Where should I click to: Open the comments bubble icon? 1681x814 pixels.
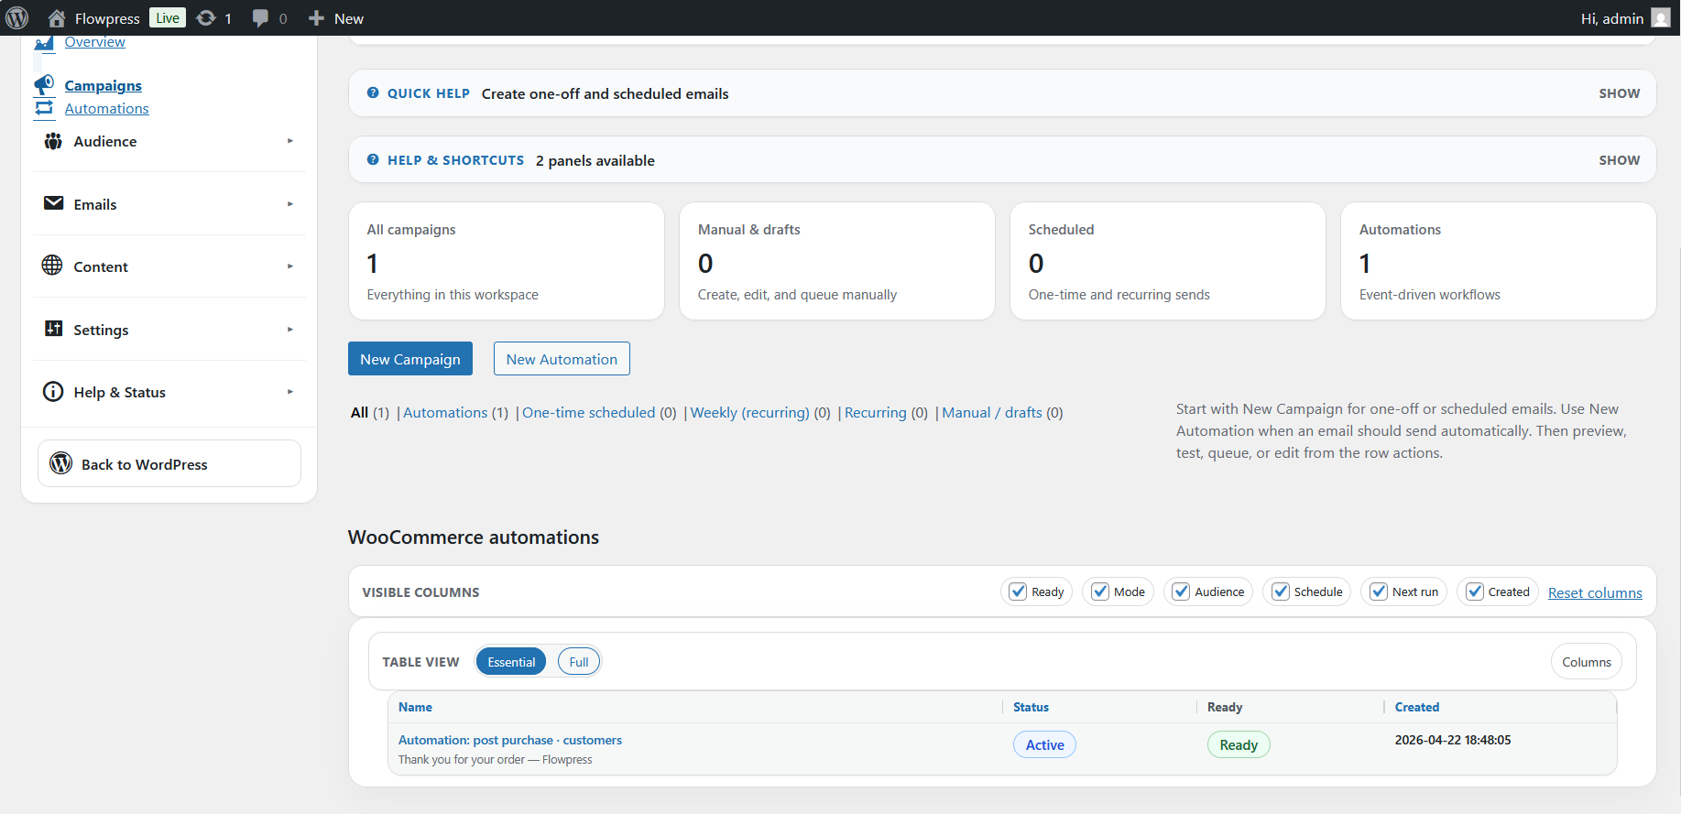[x=261, y=18]
